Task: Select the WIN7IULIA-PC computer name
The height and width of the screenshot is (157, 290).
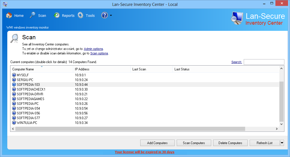Action: click(27, 123)
